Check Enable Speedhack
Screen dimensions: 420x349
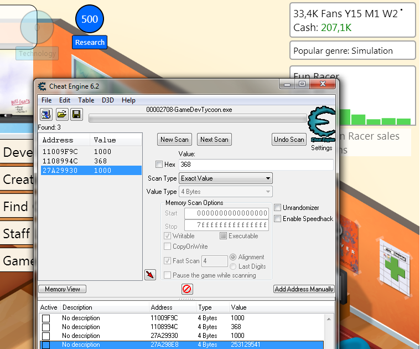pos(277,218)
